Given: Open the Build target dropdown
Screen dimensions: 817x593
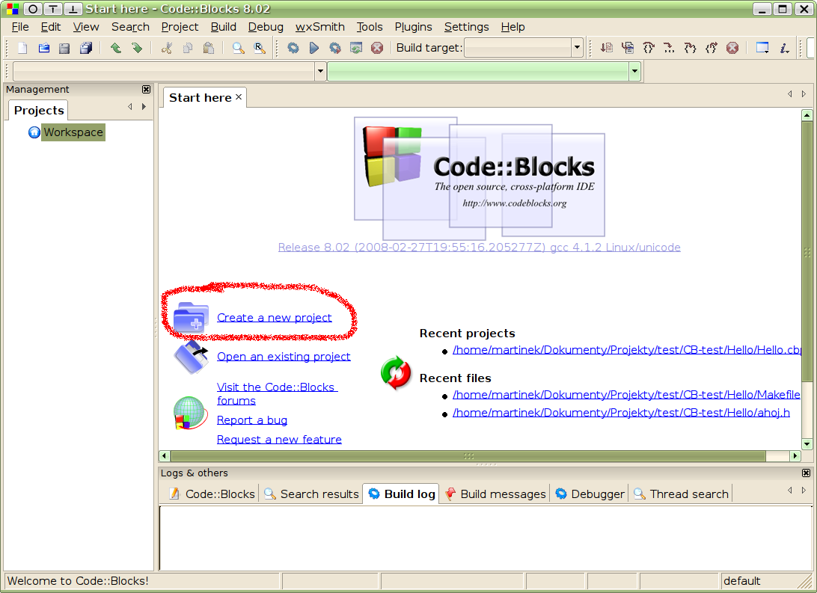Looking at the screenshot, I should (577, 48).
